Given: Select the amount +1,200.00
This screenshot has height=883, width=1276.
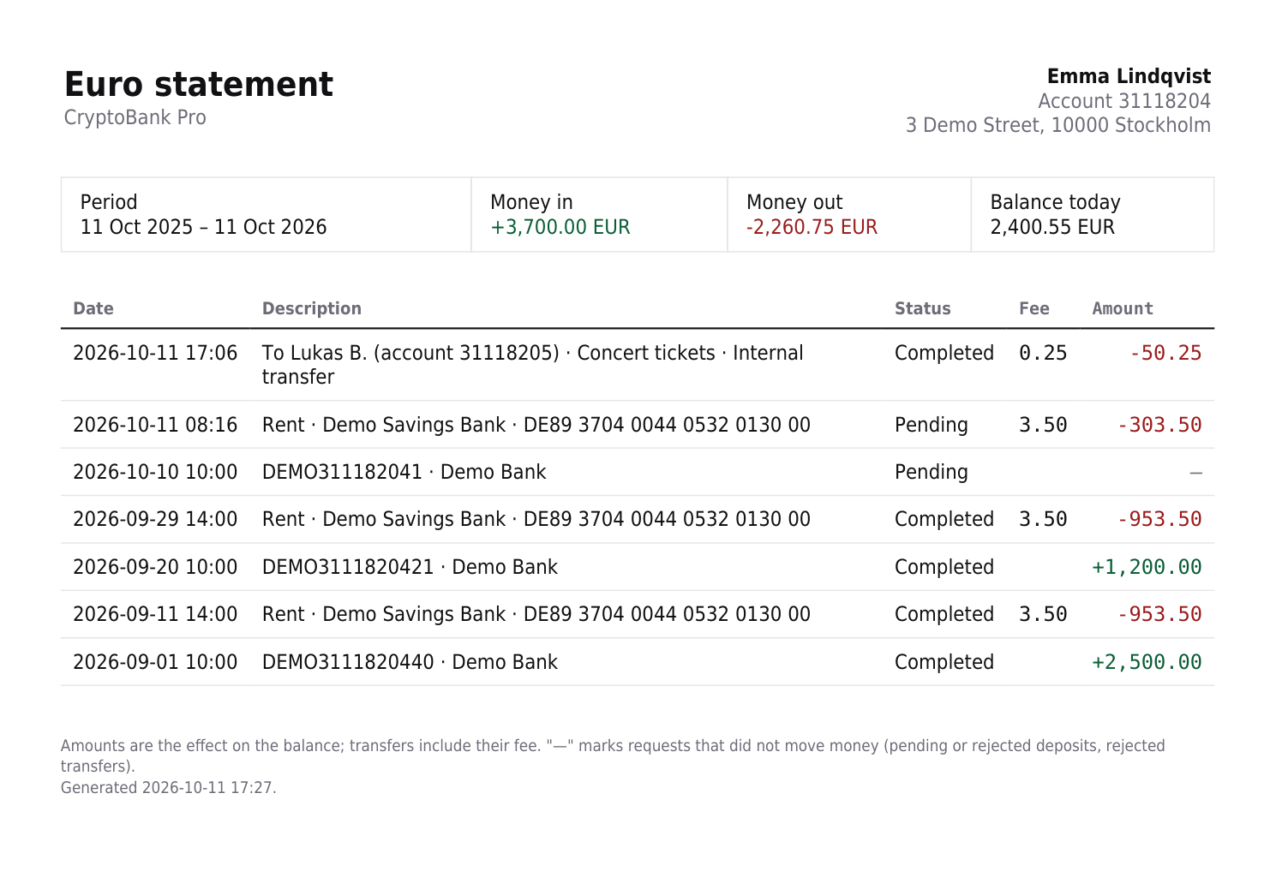Looking at the screenshot, I should pyautogui.click(x=1147, y=567).
